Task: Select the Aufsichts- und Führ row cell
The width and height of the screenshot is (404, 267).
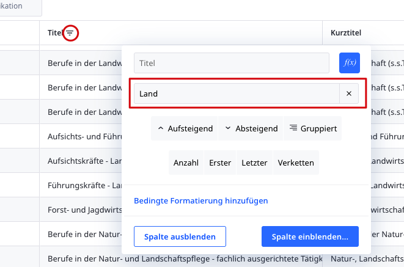Action: [84, 136]
